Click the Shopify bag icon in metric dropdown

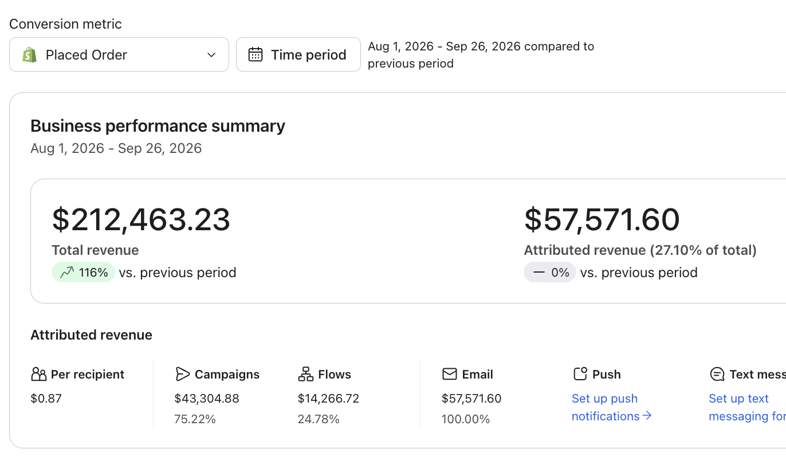click(x=29, y=55)
